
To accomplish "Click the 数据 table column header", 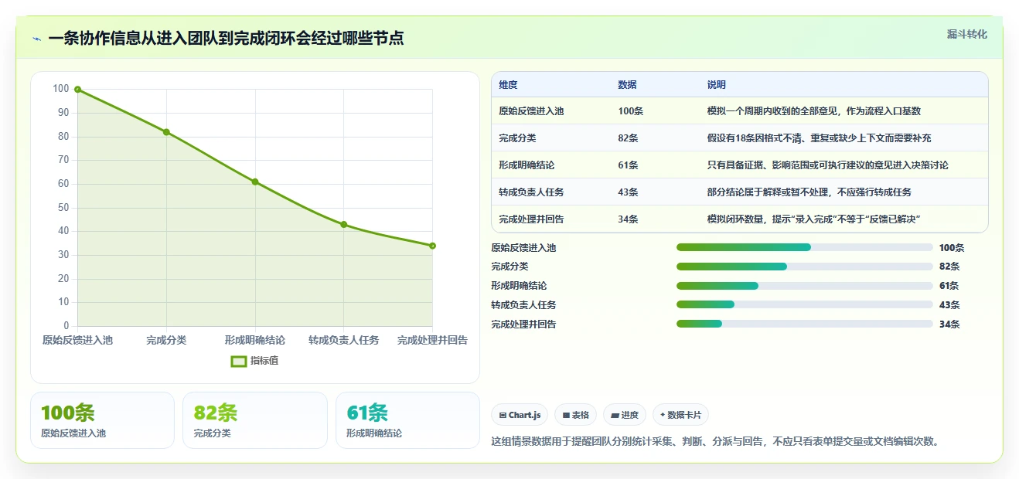I will (627, 85).
